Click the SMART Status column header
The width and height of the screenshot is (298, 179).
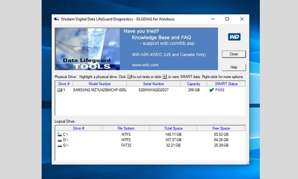pyautogui.click(x=226, y=84)
